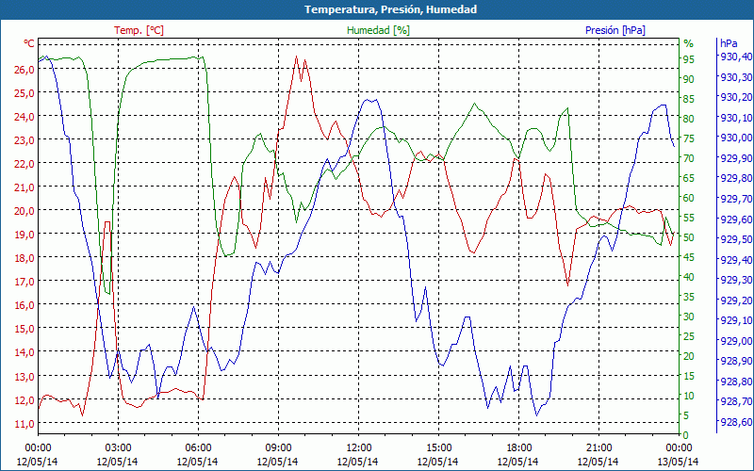Image resolution: width=754 pixels, height=471 pixels.
Task: Click pressure axis value '929,00'
Action: 735,341
